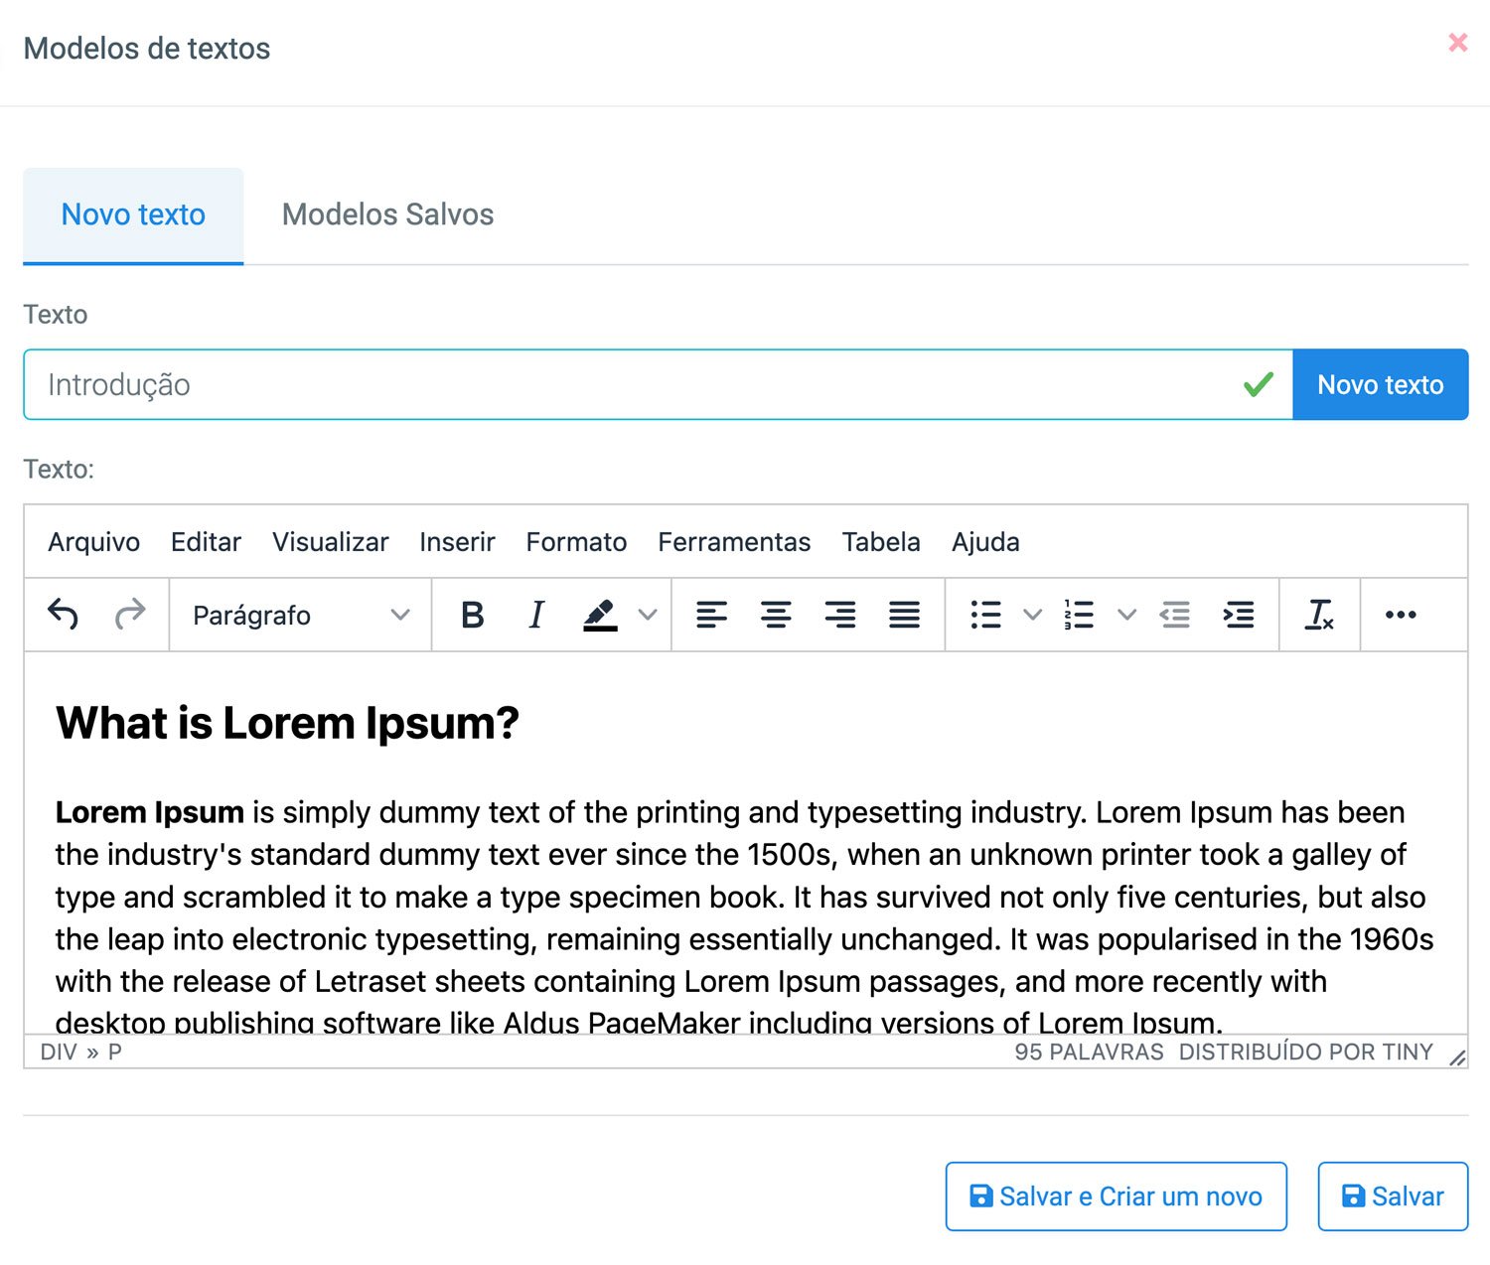Open the Formato menu

(x=576, y=542)
